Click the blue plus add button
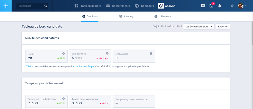 6,6
